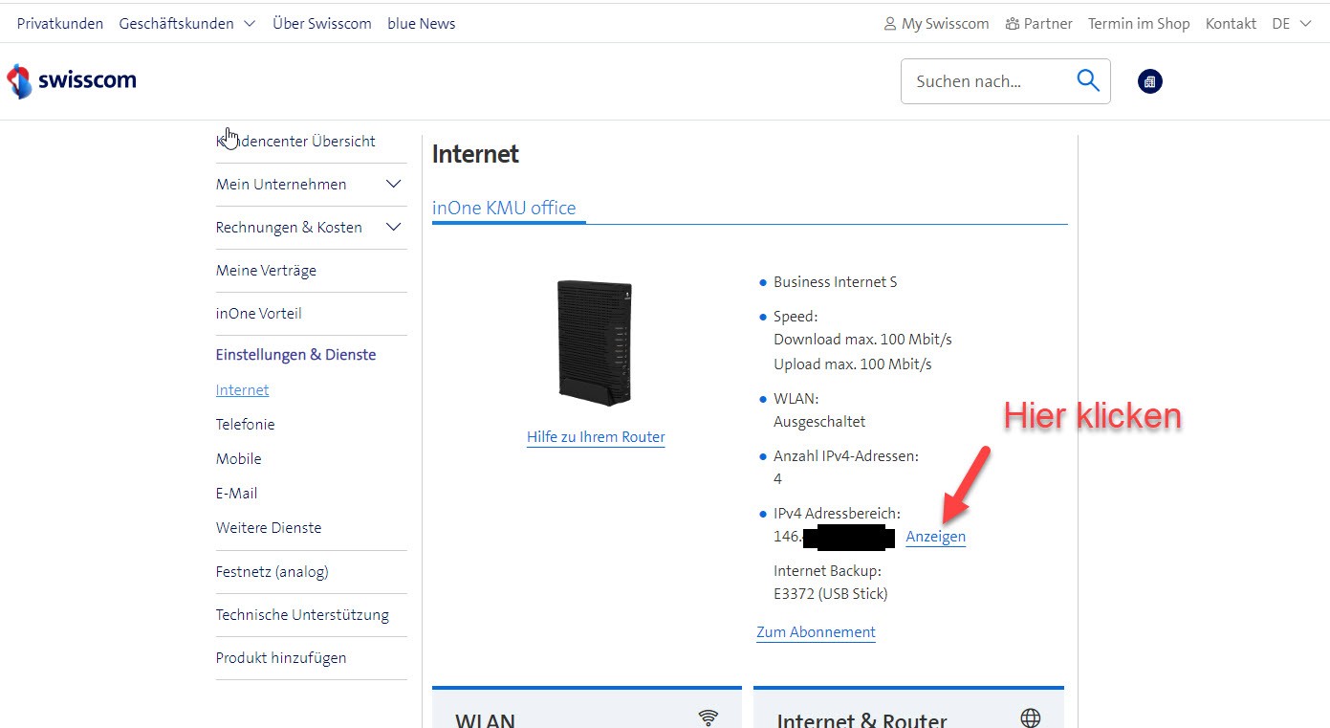
Task: Expand Mein Unternehmen in sidebar
Action: pyautogui.click(x=393, y=185)
